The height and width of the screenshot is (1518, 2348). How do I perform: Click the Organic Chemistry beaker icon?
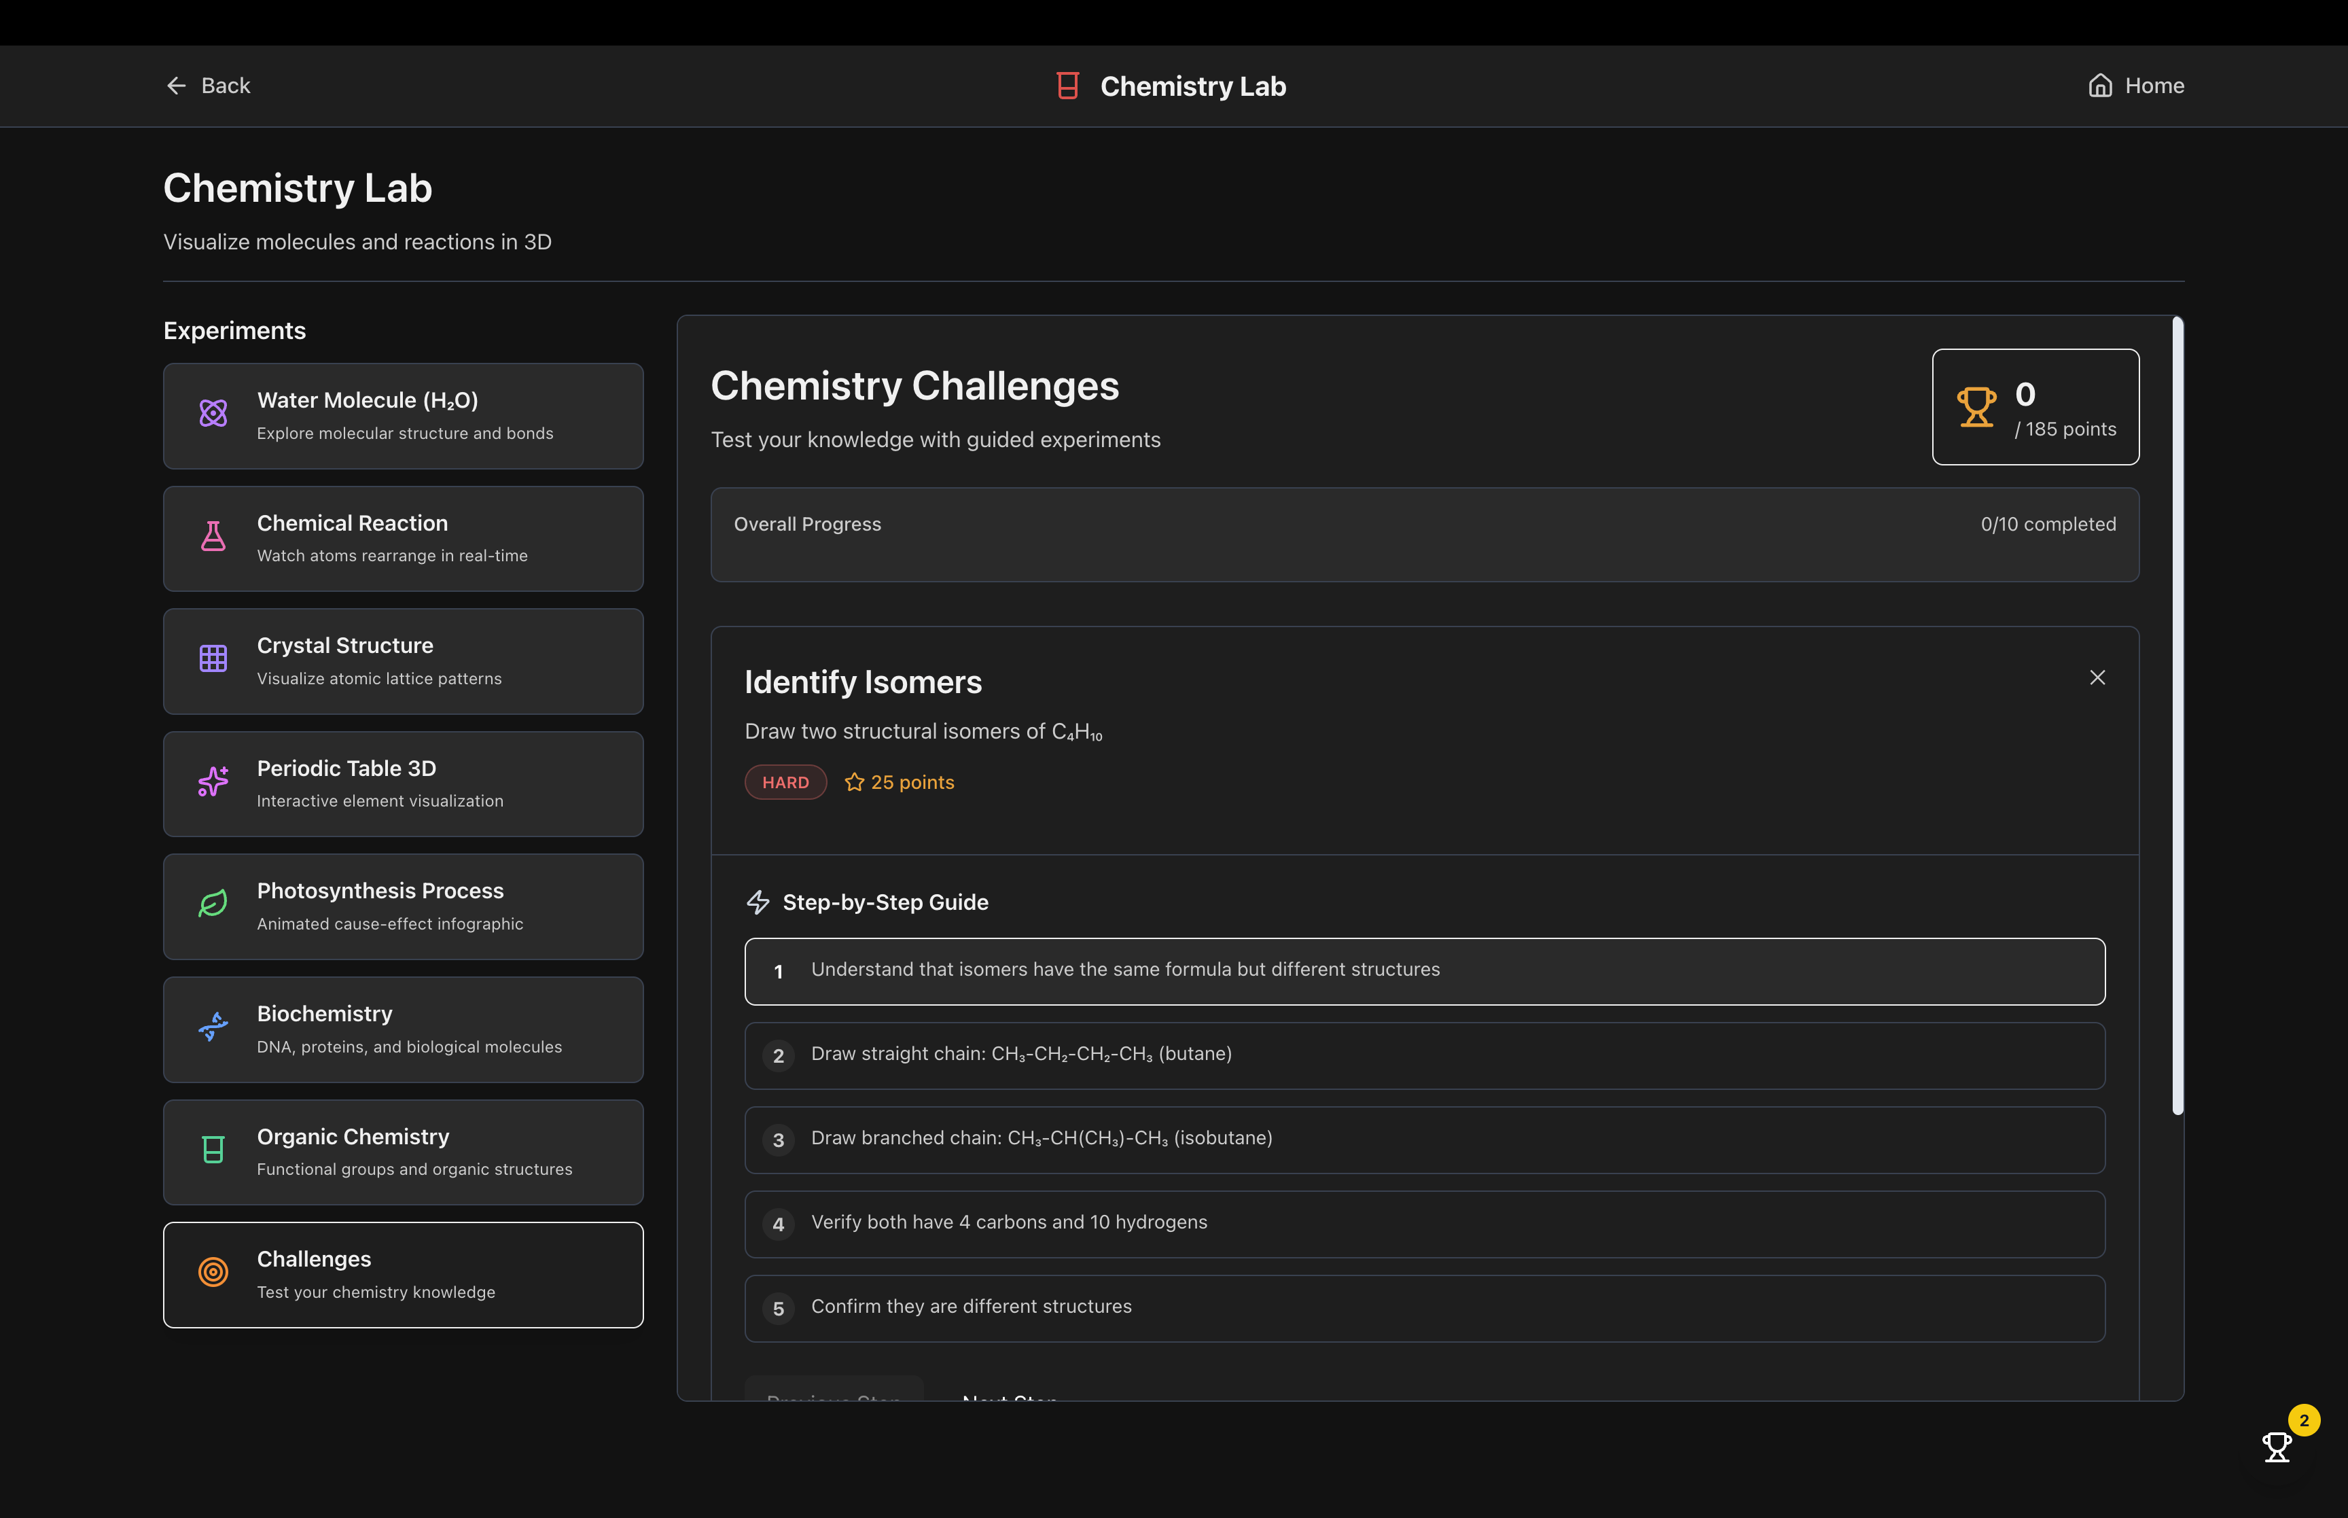point(213,1149)
